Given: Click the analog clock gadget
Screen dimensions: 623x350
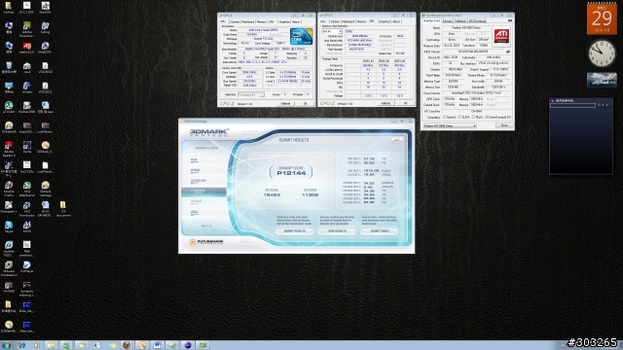Looking at the screenshot, I should click(602, 53).
